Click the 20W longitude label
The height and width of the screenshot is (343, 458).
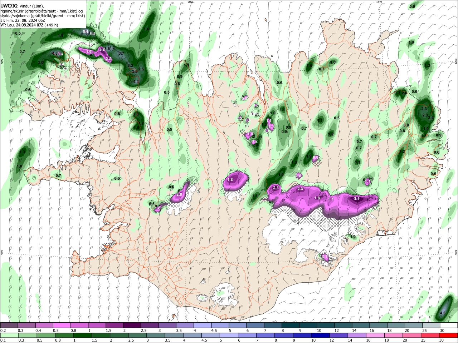(x=190, y=2)
